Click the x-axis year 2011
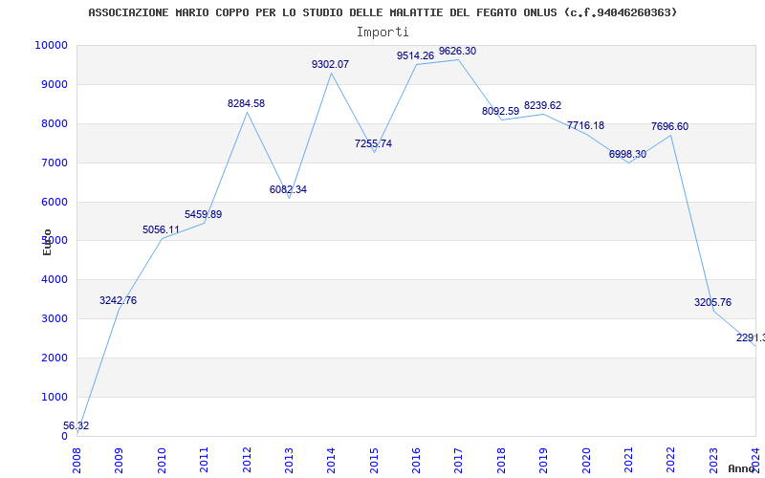Screen dimensions: 765x478 point(205,460)
